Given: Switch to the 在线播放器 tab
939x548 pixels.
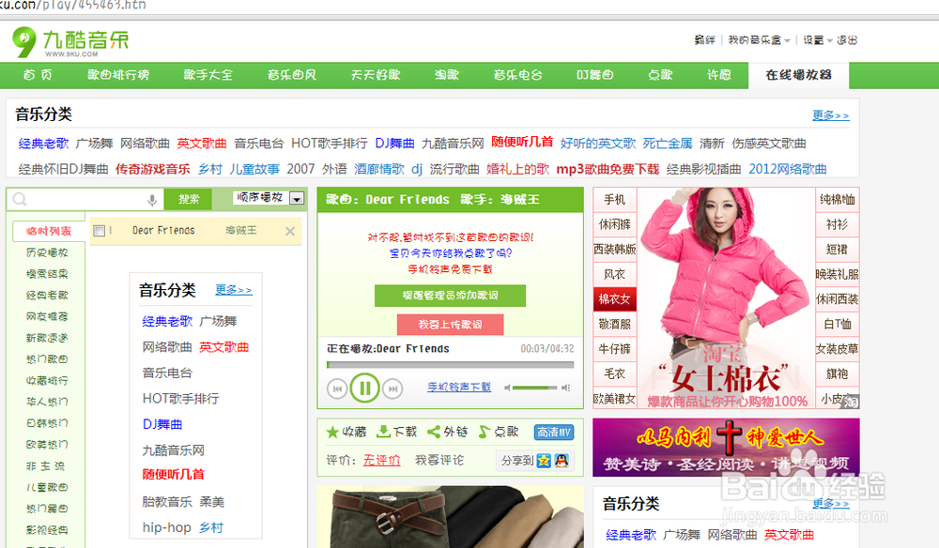Looking at the screenshot, I should coord(797,75).
